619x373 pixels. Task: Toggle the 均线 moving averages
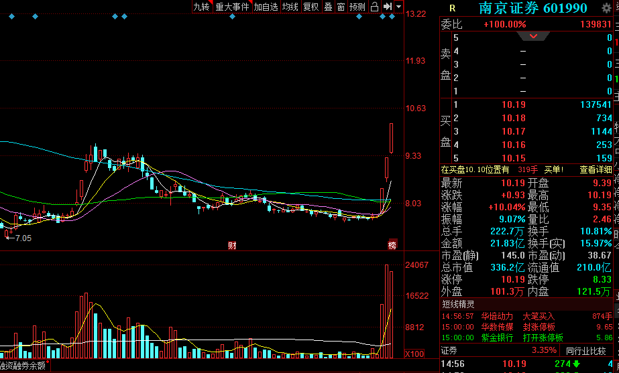click(x=290, y=7)
